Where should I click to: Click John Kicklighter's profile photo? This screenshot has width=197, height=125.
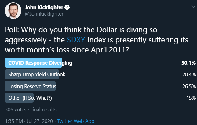[13, 11]
